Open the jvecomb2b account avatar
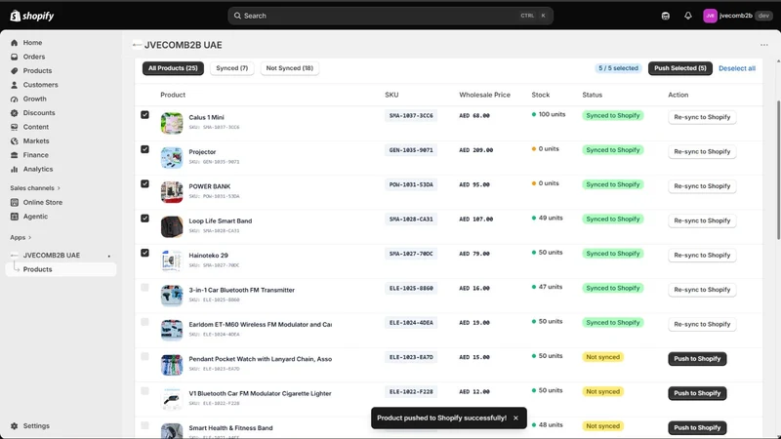781x439 pixels. coord(710,16)
